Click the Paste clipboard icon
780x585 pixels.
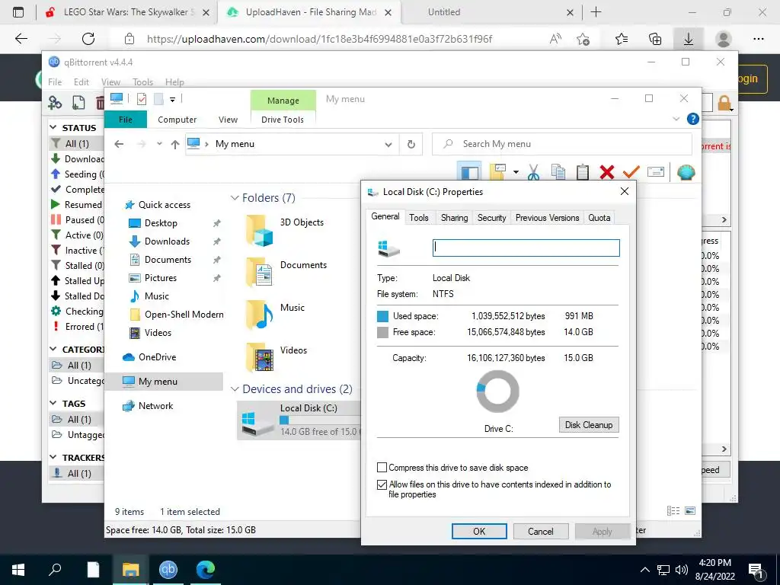(x=583, y=173)
